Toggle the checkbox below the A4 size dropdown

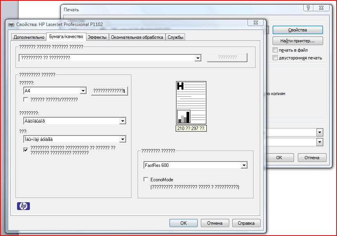pyautogui.click(x=26, y=99)
